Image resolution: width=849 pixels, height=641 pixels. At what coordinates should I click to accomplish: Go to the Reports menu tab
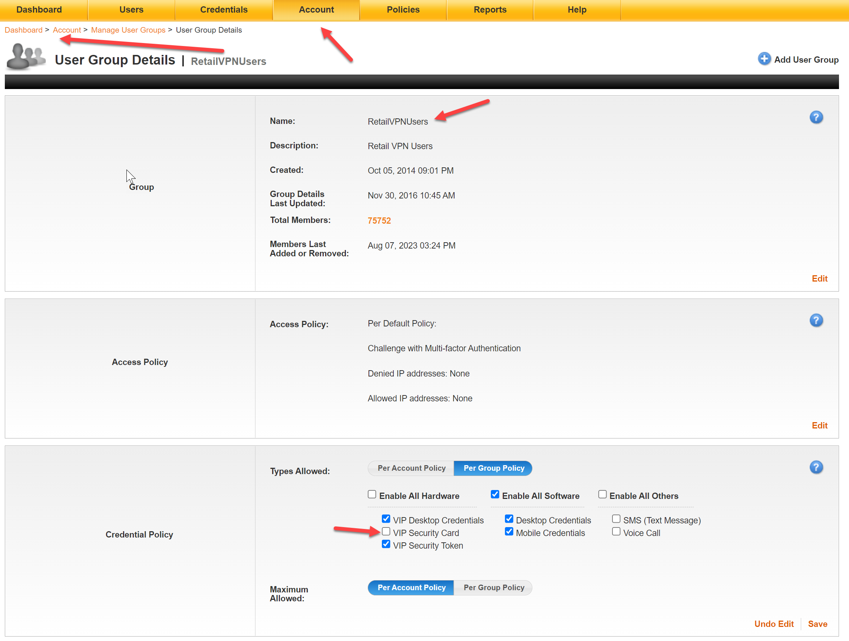click(x=490, y=10)
